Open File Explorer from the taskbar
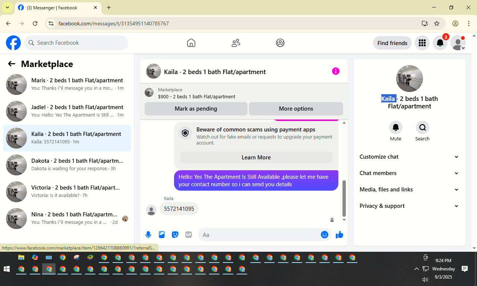 click(x=21, y=257)
